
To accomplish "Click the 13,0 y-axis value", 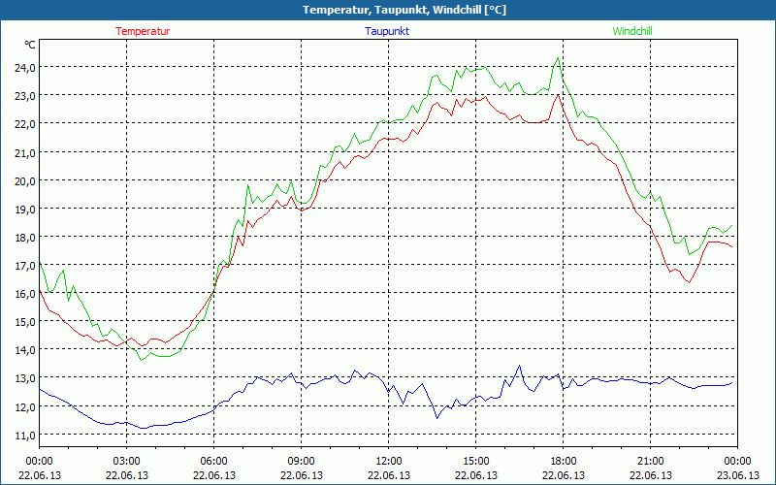I will click(25, 378).
